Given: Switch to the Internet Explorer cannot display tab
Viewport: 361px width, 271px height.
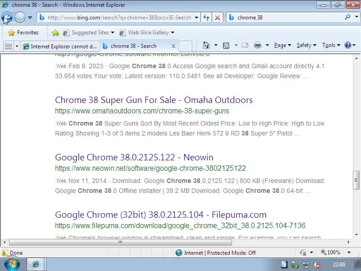Looking at the screenshot, I should (x=60, y=47).
